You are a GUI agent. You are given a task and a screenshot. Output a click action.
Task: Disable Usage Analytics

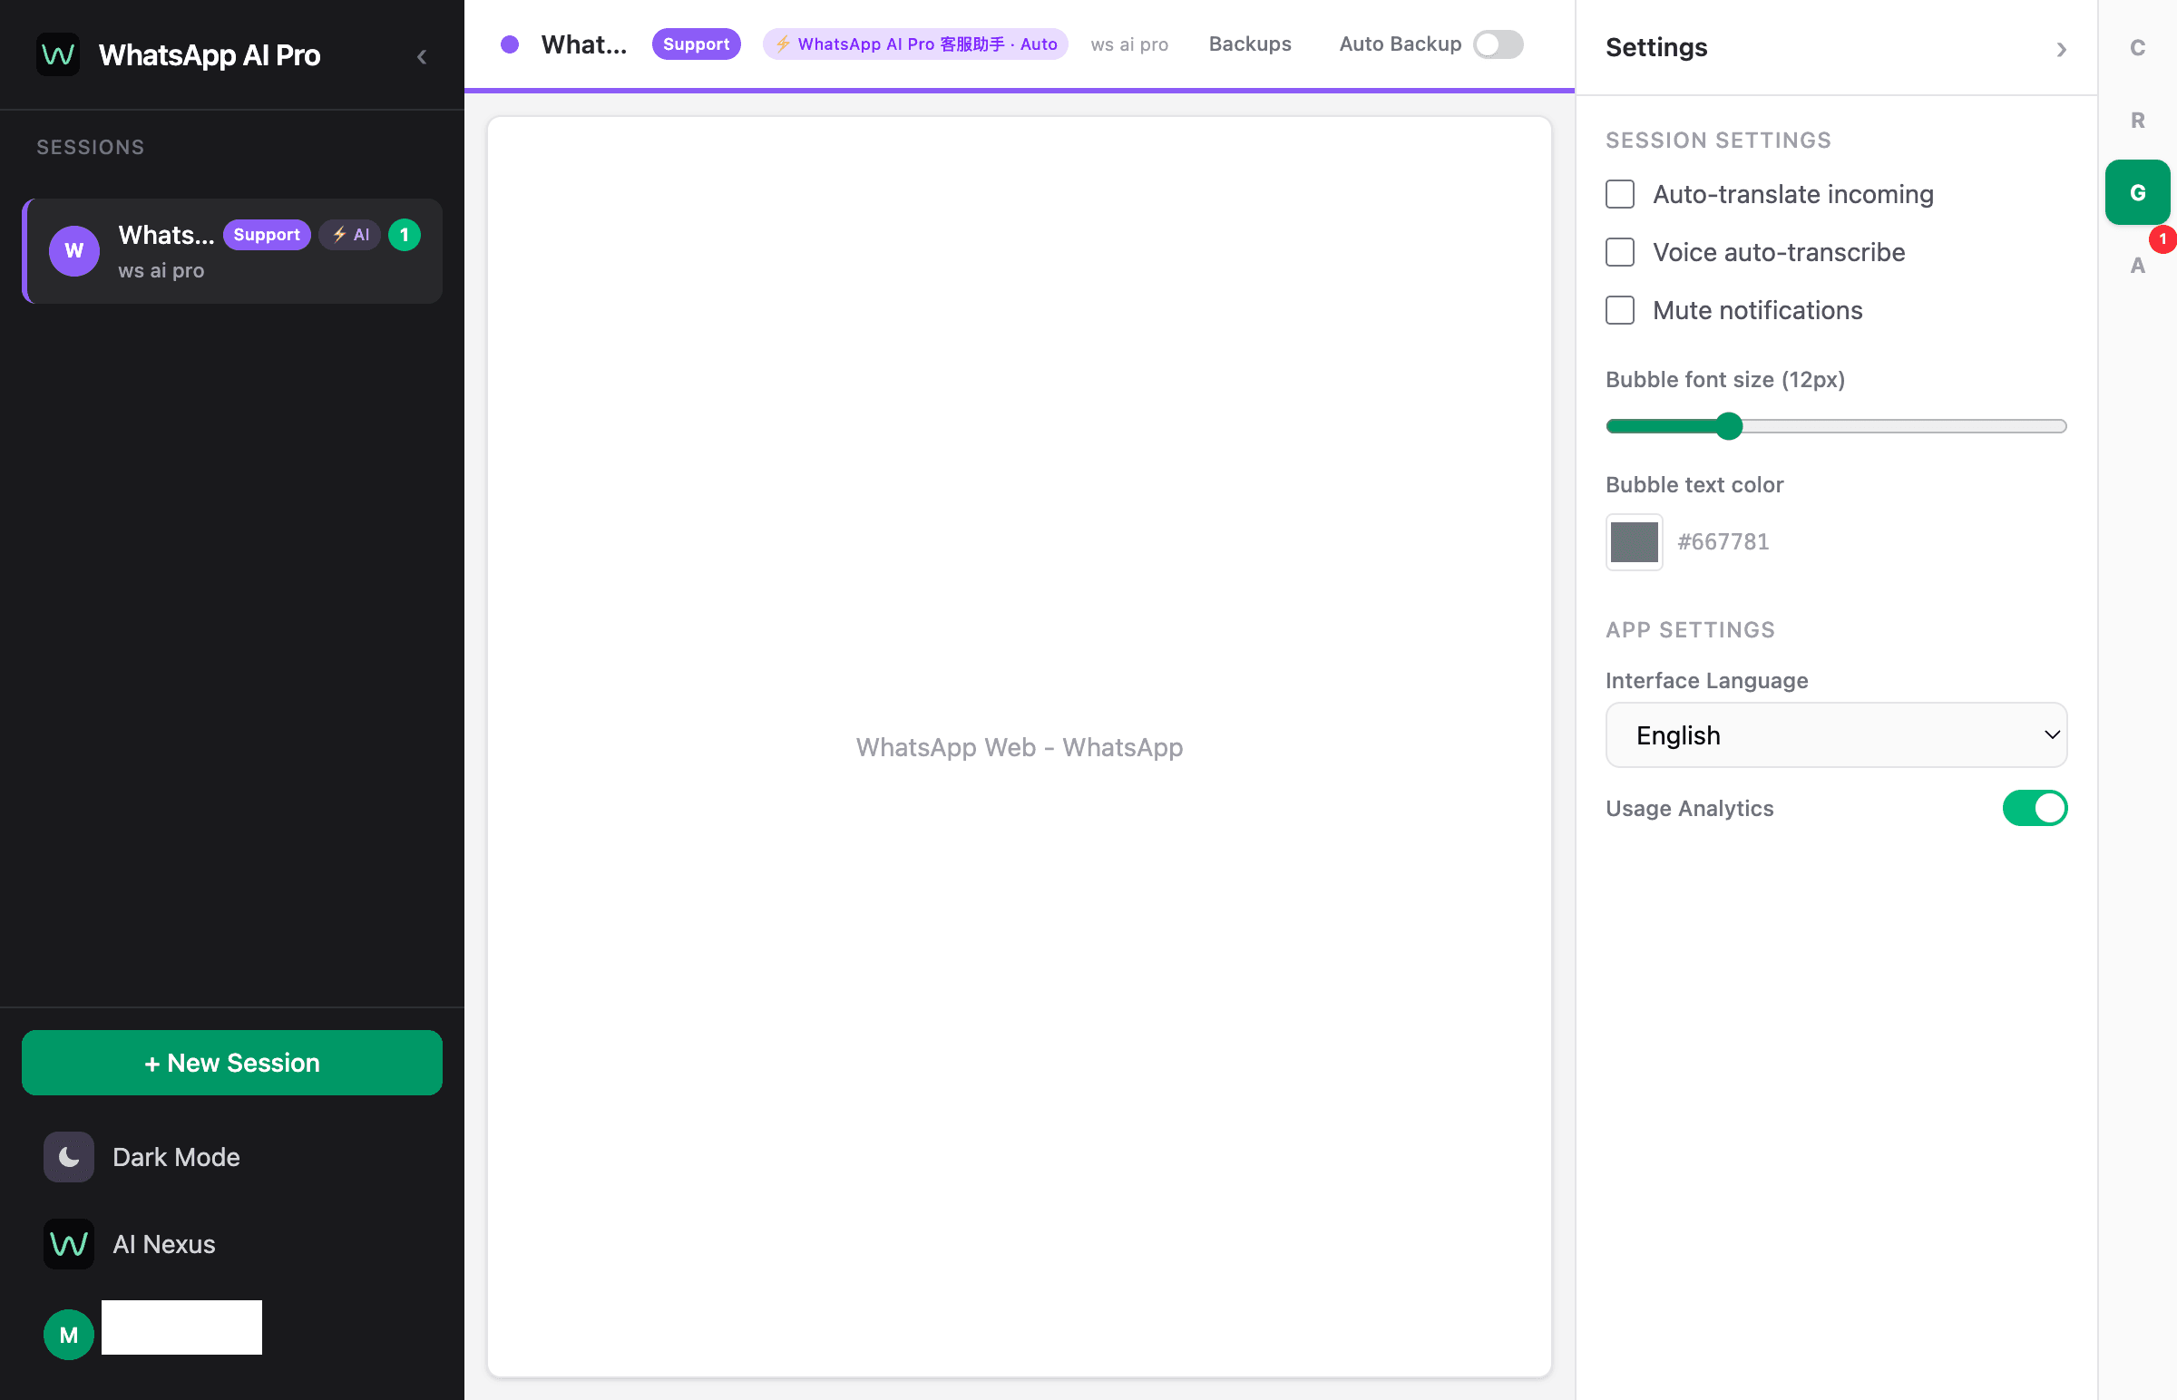(x=2035, y=808)
